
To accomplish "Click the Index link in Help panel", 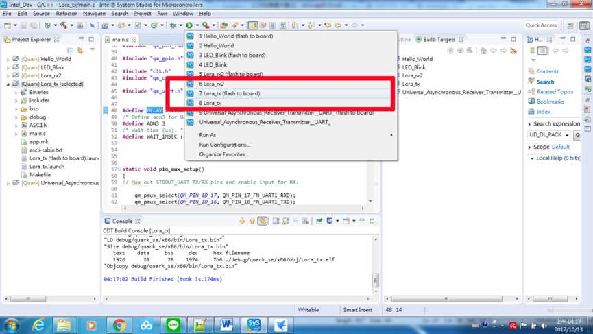I will 543,112.
